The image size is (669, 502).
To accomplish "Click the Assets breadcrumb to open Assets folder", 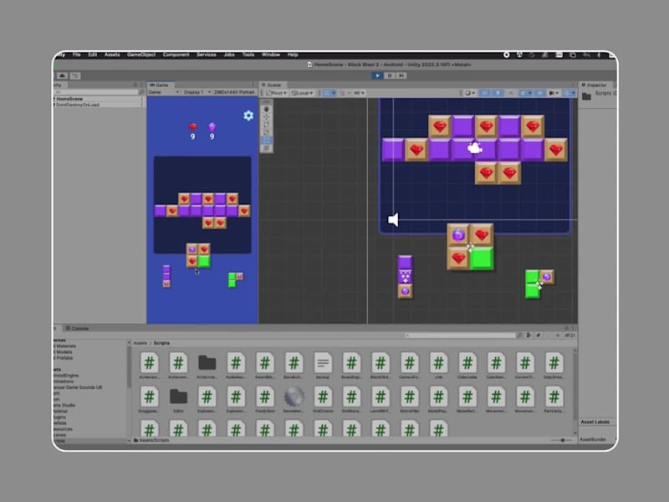I will (x=139, y=343).
